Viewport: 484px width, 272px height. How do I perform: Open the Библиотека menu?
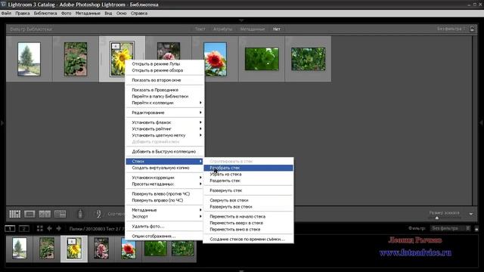click(45, 14)
